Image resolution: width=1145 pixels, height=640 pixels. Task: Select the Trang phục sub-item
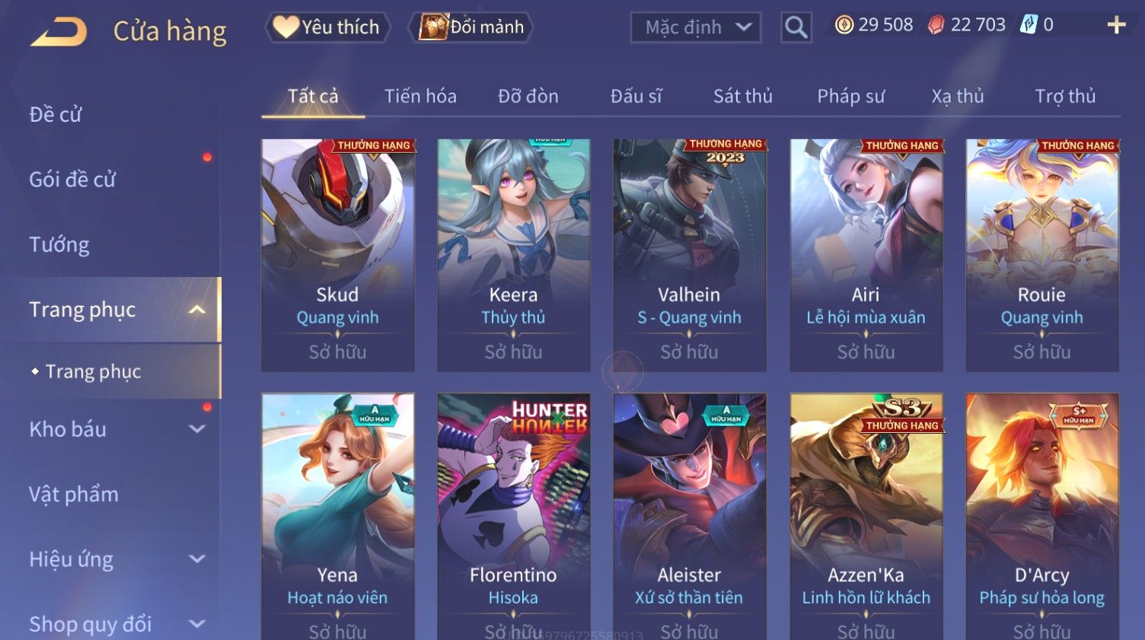[93, 371]
